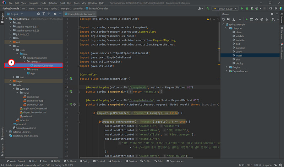Open the Services tool window
Screen dimensions: 284x167
point(131,161)
